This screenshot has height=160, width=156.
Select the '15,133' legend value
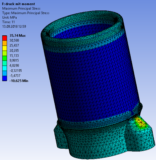click(14, 56)
